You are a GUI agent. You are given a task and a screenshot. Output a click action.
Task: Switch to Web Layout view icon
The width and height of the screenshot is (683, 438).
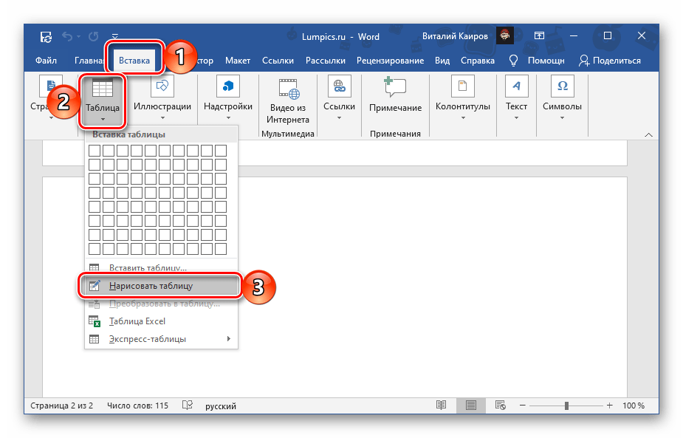coord(500,406)
